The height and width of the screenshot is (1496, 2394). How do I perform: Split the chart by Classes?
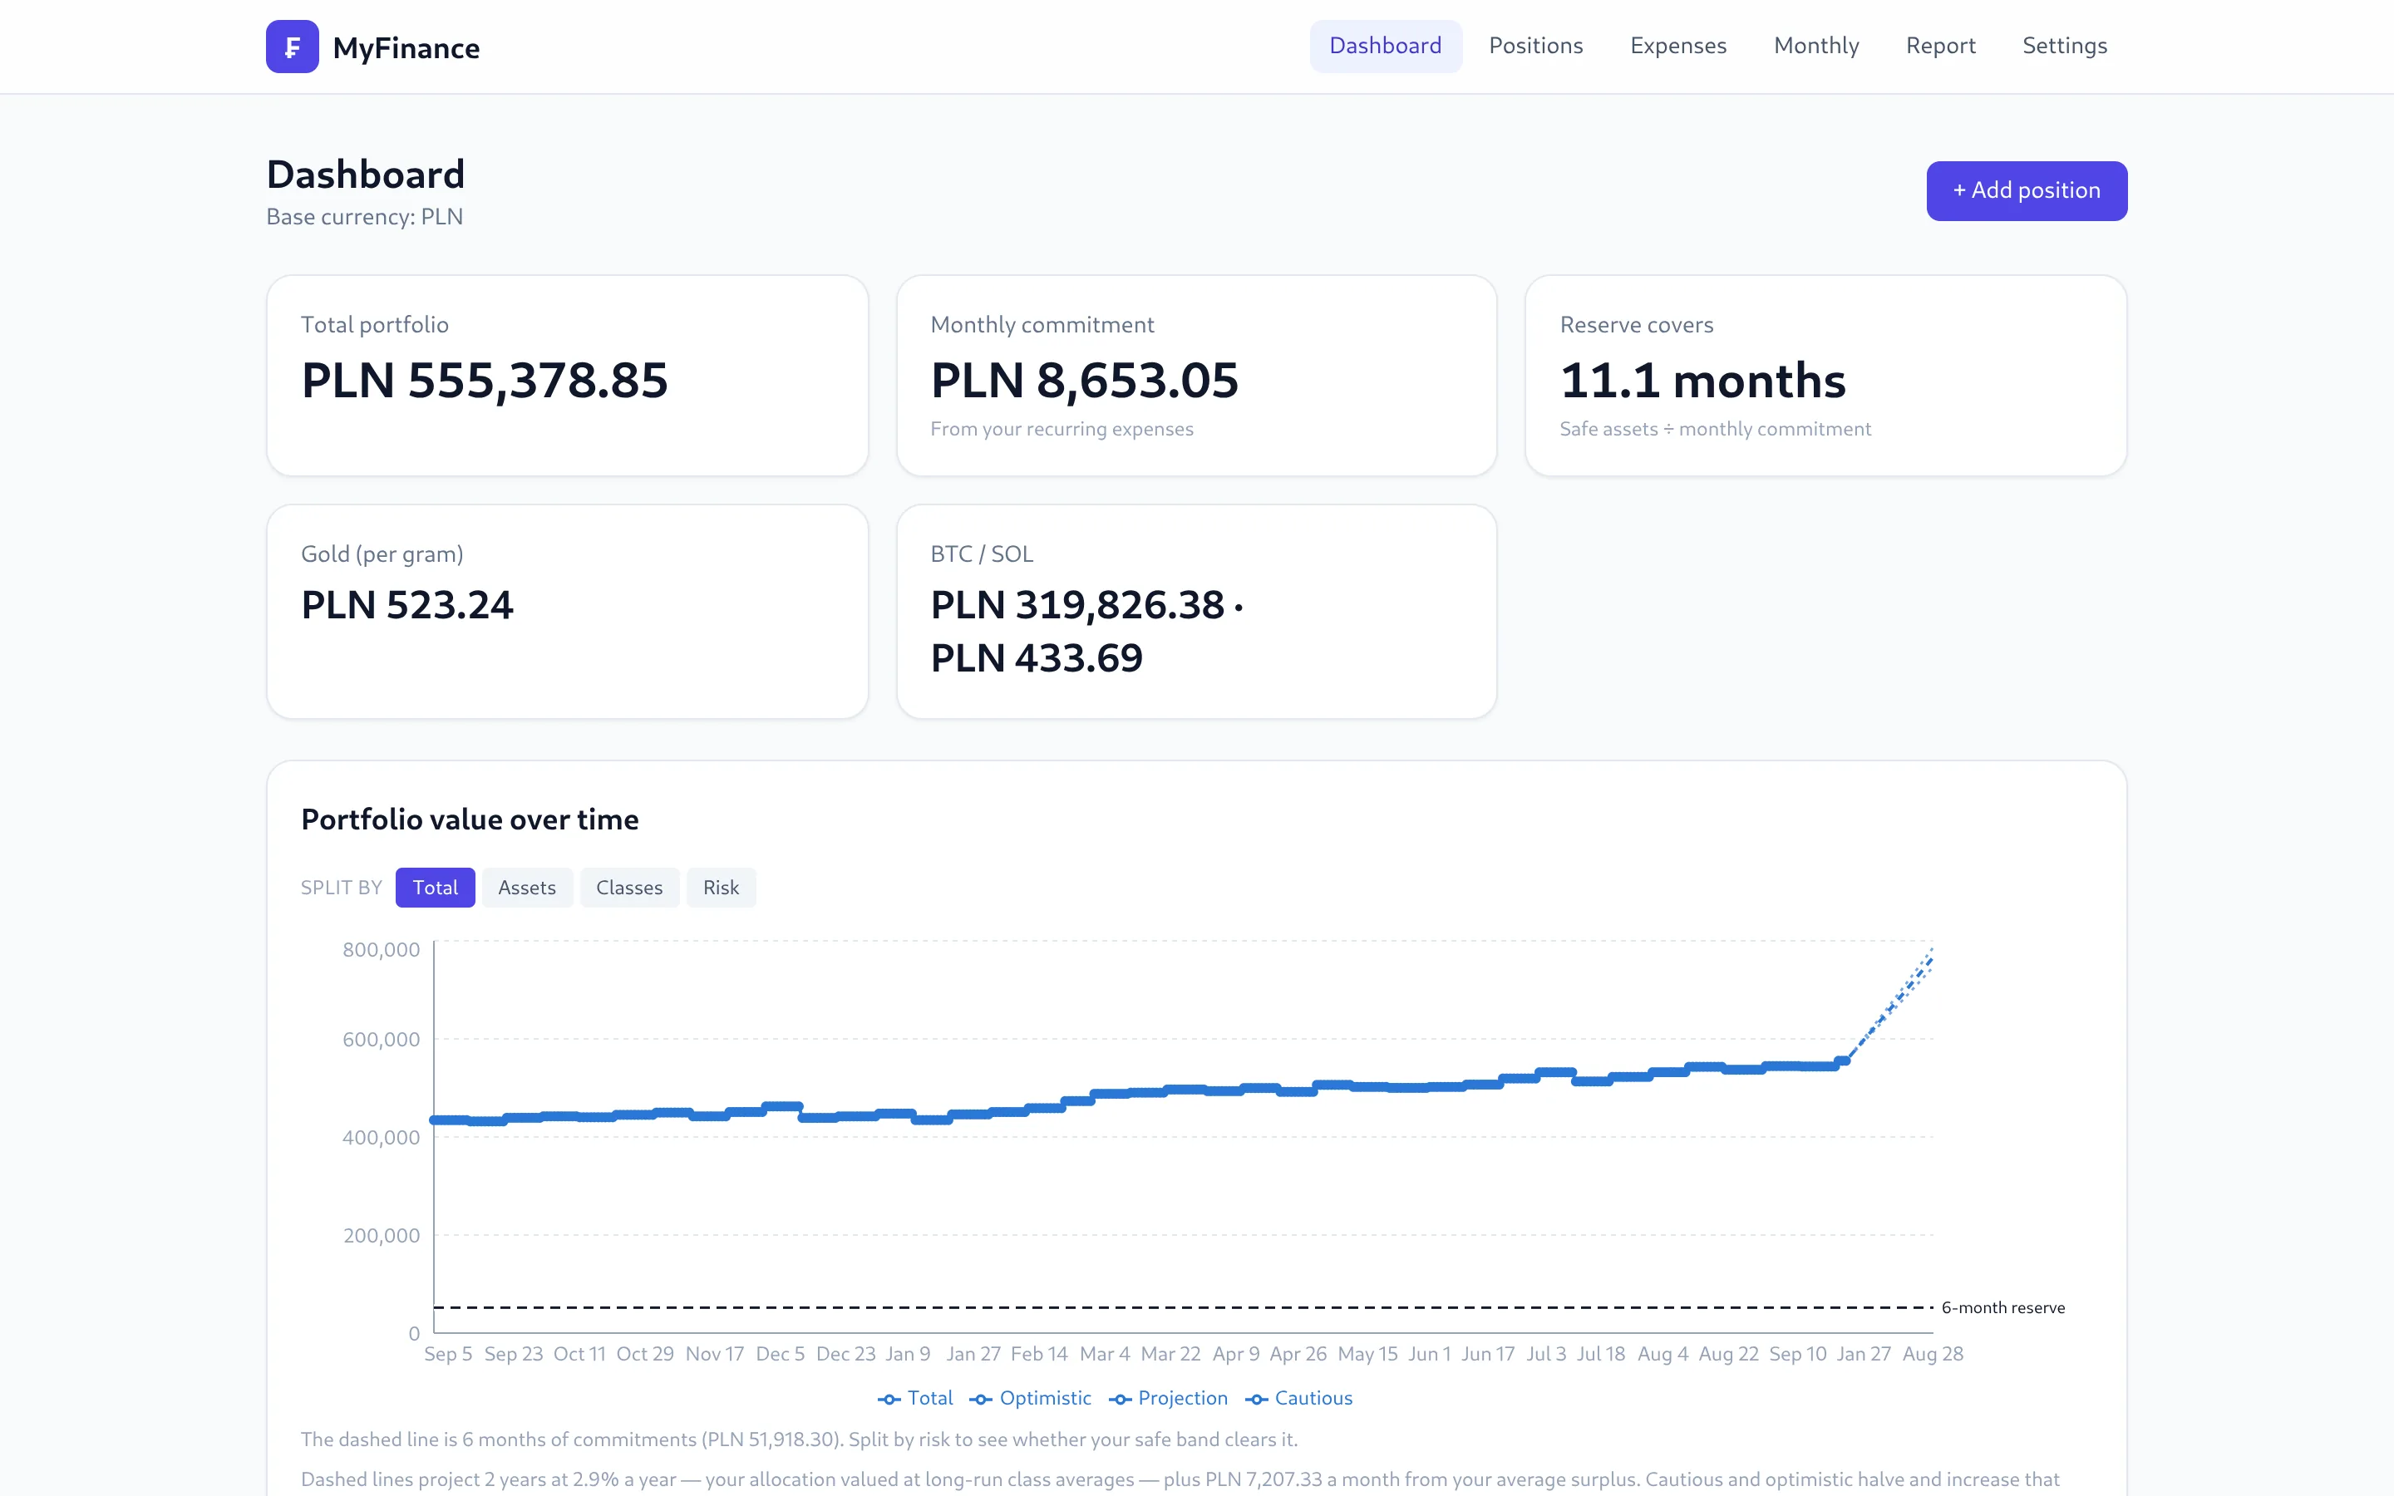(629, 888)
